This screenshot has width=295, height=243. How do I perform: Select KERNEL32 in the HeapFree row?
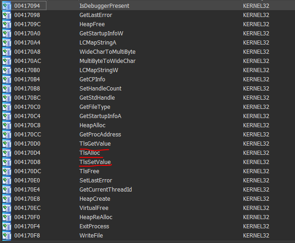coord(256,24)
